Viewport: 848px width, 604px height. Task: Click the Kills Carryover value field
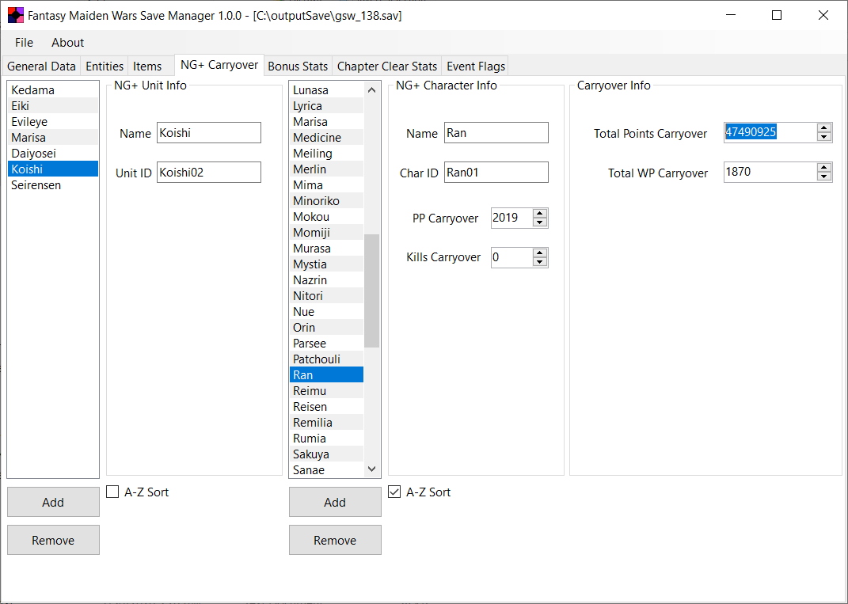(511, 257)
